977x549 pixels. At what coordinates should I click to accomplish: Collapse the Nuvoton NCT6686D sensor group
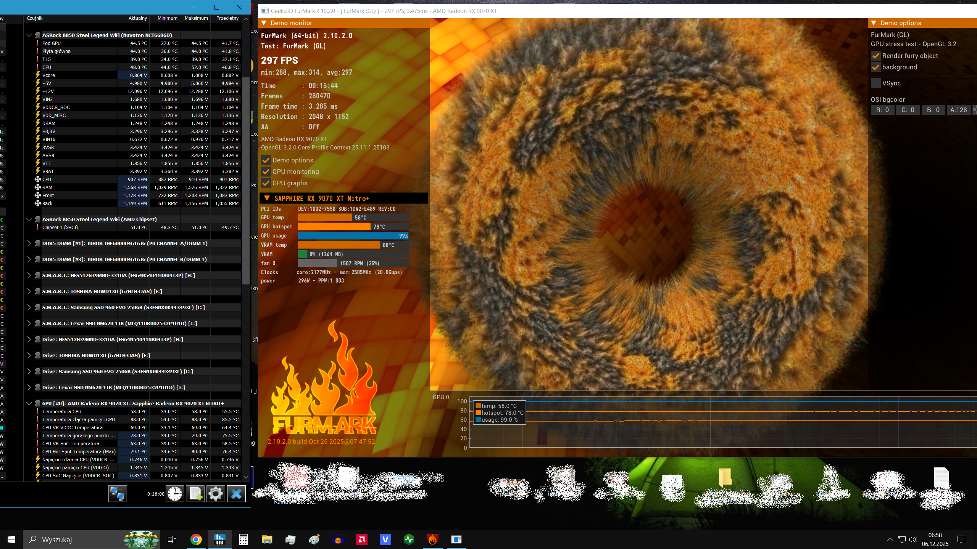pyautogui.click(x=29, y=35)
